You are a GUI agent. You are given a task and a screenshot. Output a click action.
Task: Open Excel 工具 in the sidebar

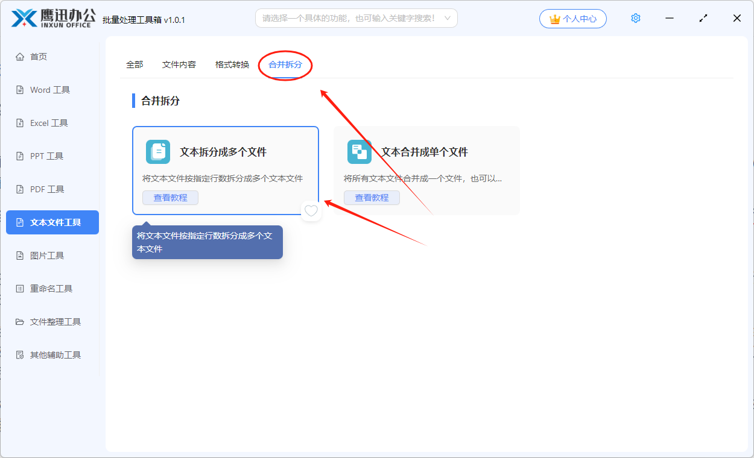point(52,123)
